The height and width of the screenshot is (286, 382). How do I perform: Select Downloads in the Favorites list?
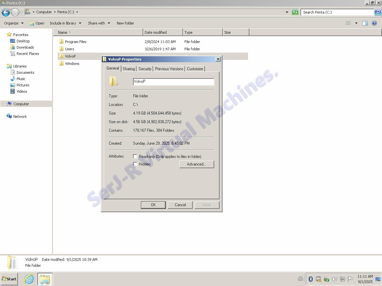(25, 47)
